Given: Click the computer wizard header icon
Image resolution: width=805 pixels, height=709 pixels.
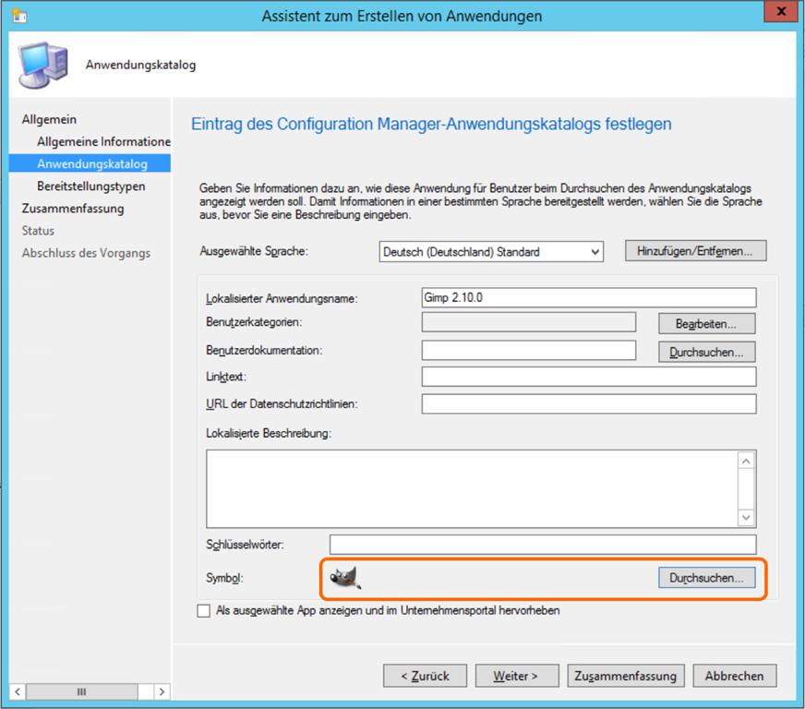Looking at the screenshot, I should point(42,65).
